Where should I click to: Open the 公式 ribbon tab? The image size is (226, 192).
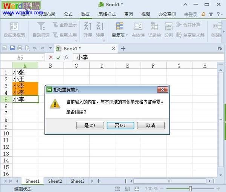coord(68,14)
